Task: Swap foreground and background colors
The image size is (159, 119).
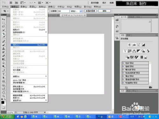Action: [5, 99]
